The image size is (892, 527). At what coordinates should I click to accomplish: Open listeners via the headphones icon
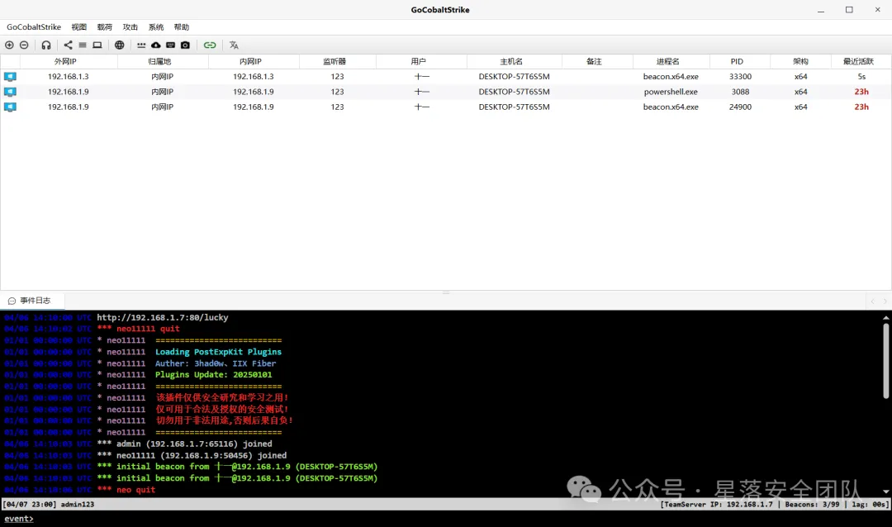[46, 45]
